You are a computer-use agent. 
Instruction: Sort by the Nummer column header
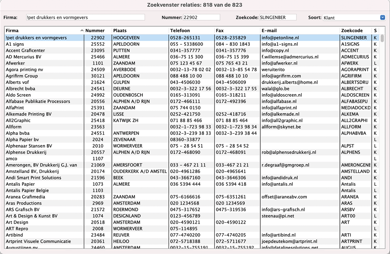coord(98,31)
